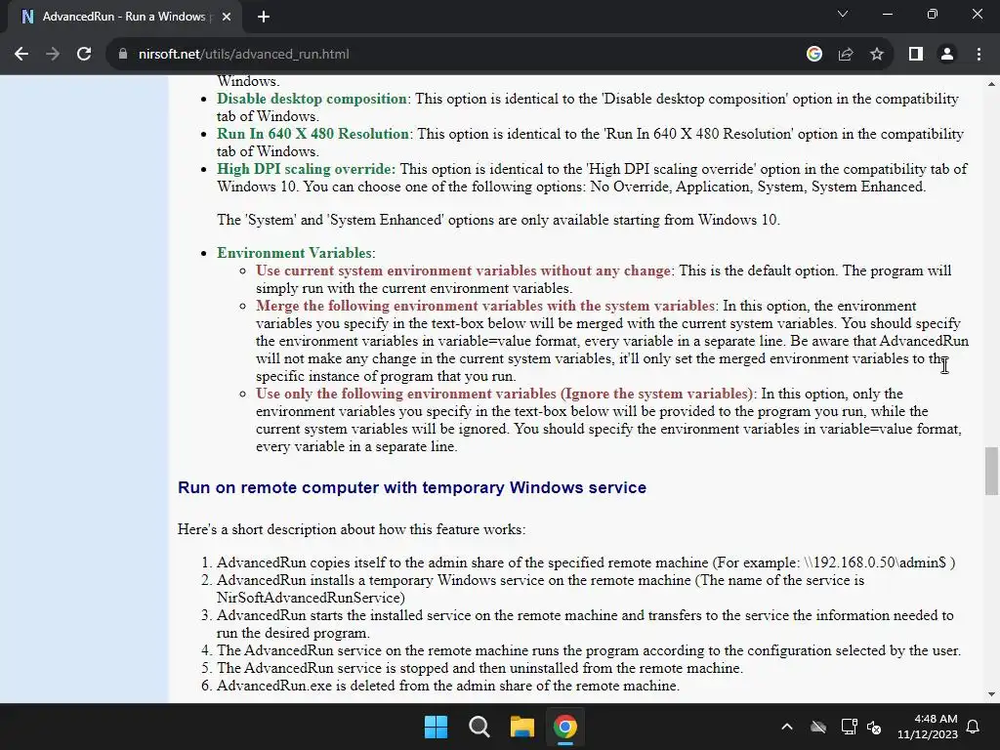Click item 'AdvancedRun.exe is deleted' line
Viewport: 1000px width, 750px height.
pos(447,686)
